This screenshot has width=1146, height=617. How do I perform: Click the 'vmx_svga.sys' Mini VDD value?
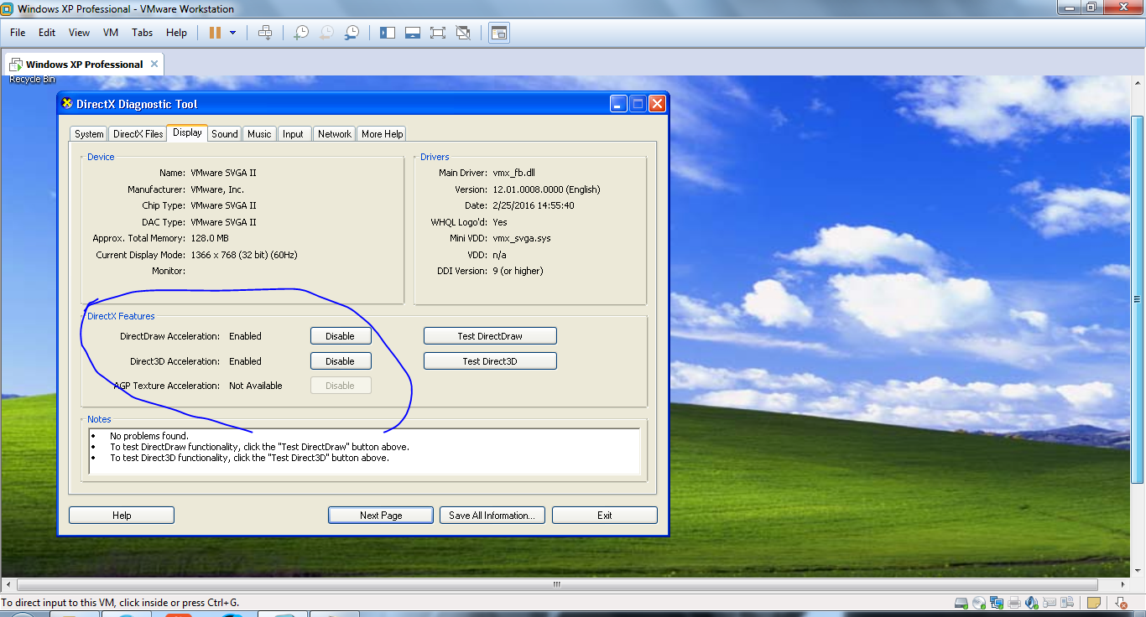click(x=522, y=238)
